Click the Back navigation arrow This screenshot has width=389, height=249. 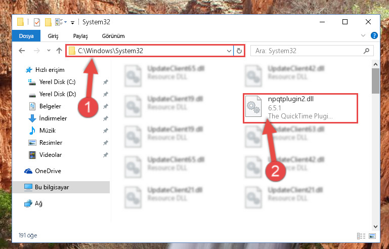click(x=22, y=51)
